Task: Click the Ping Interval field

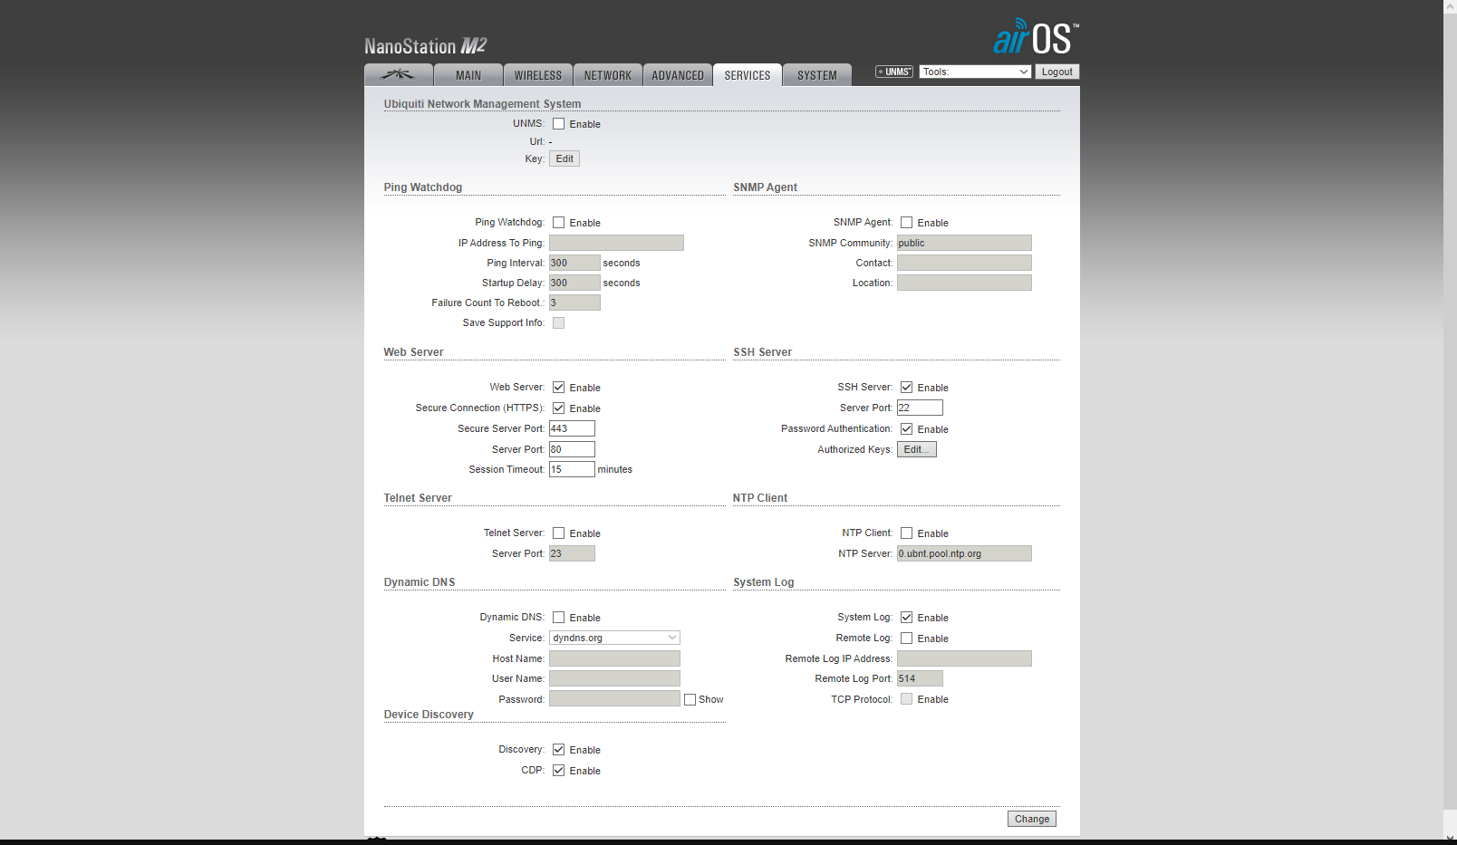Action: coord(574,263)
